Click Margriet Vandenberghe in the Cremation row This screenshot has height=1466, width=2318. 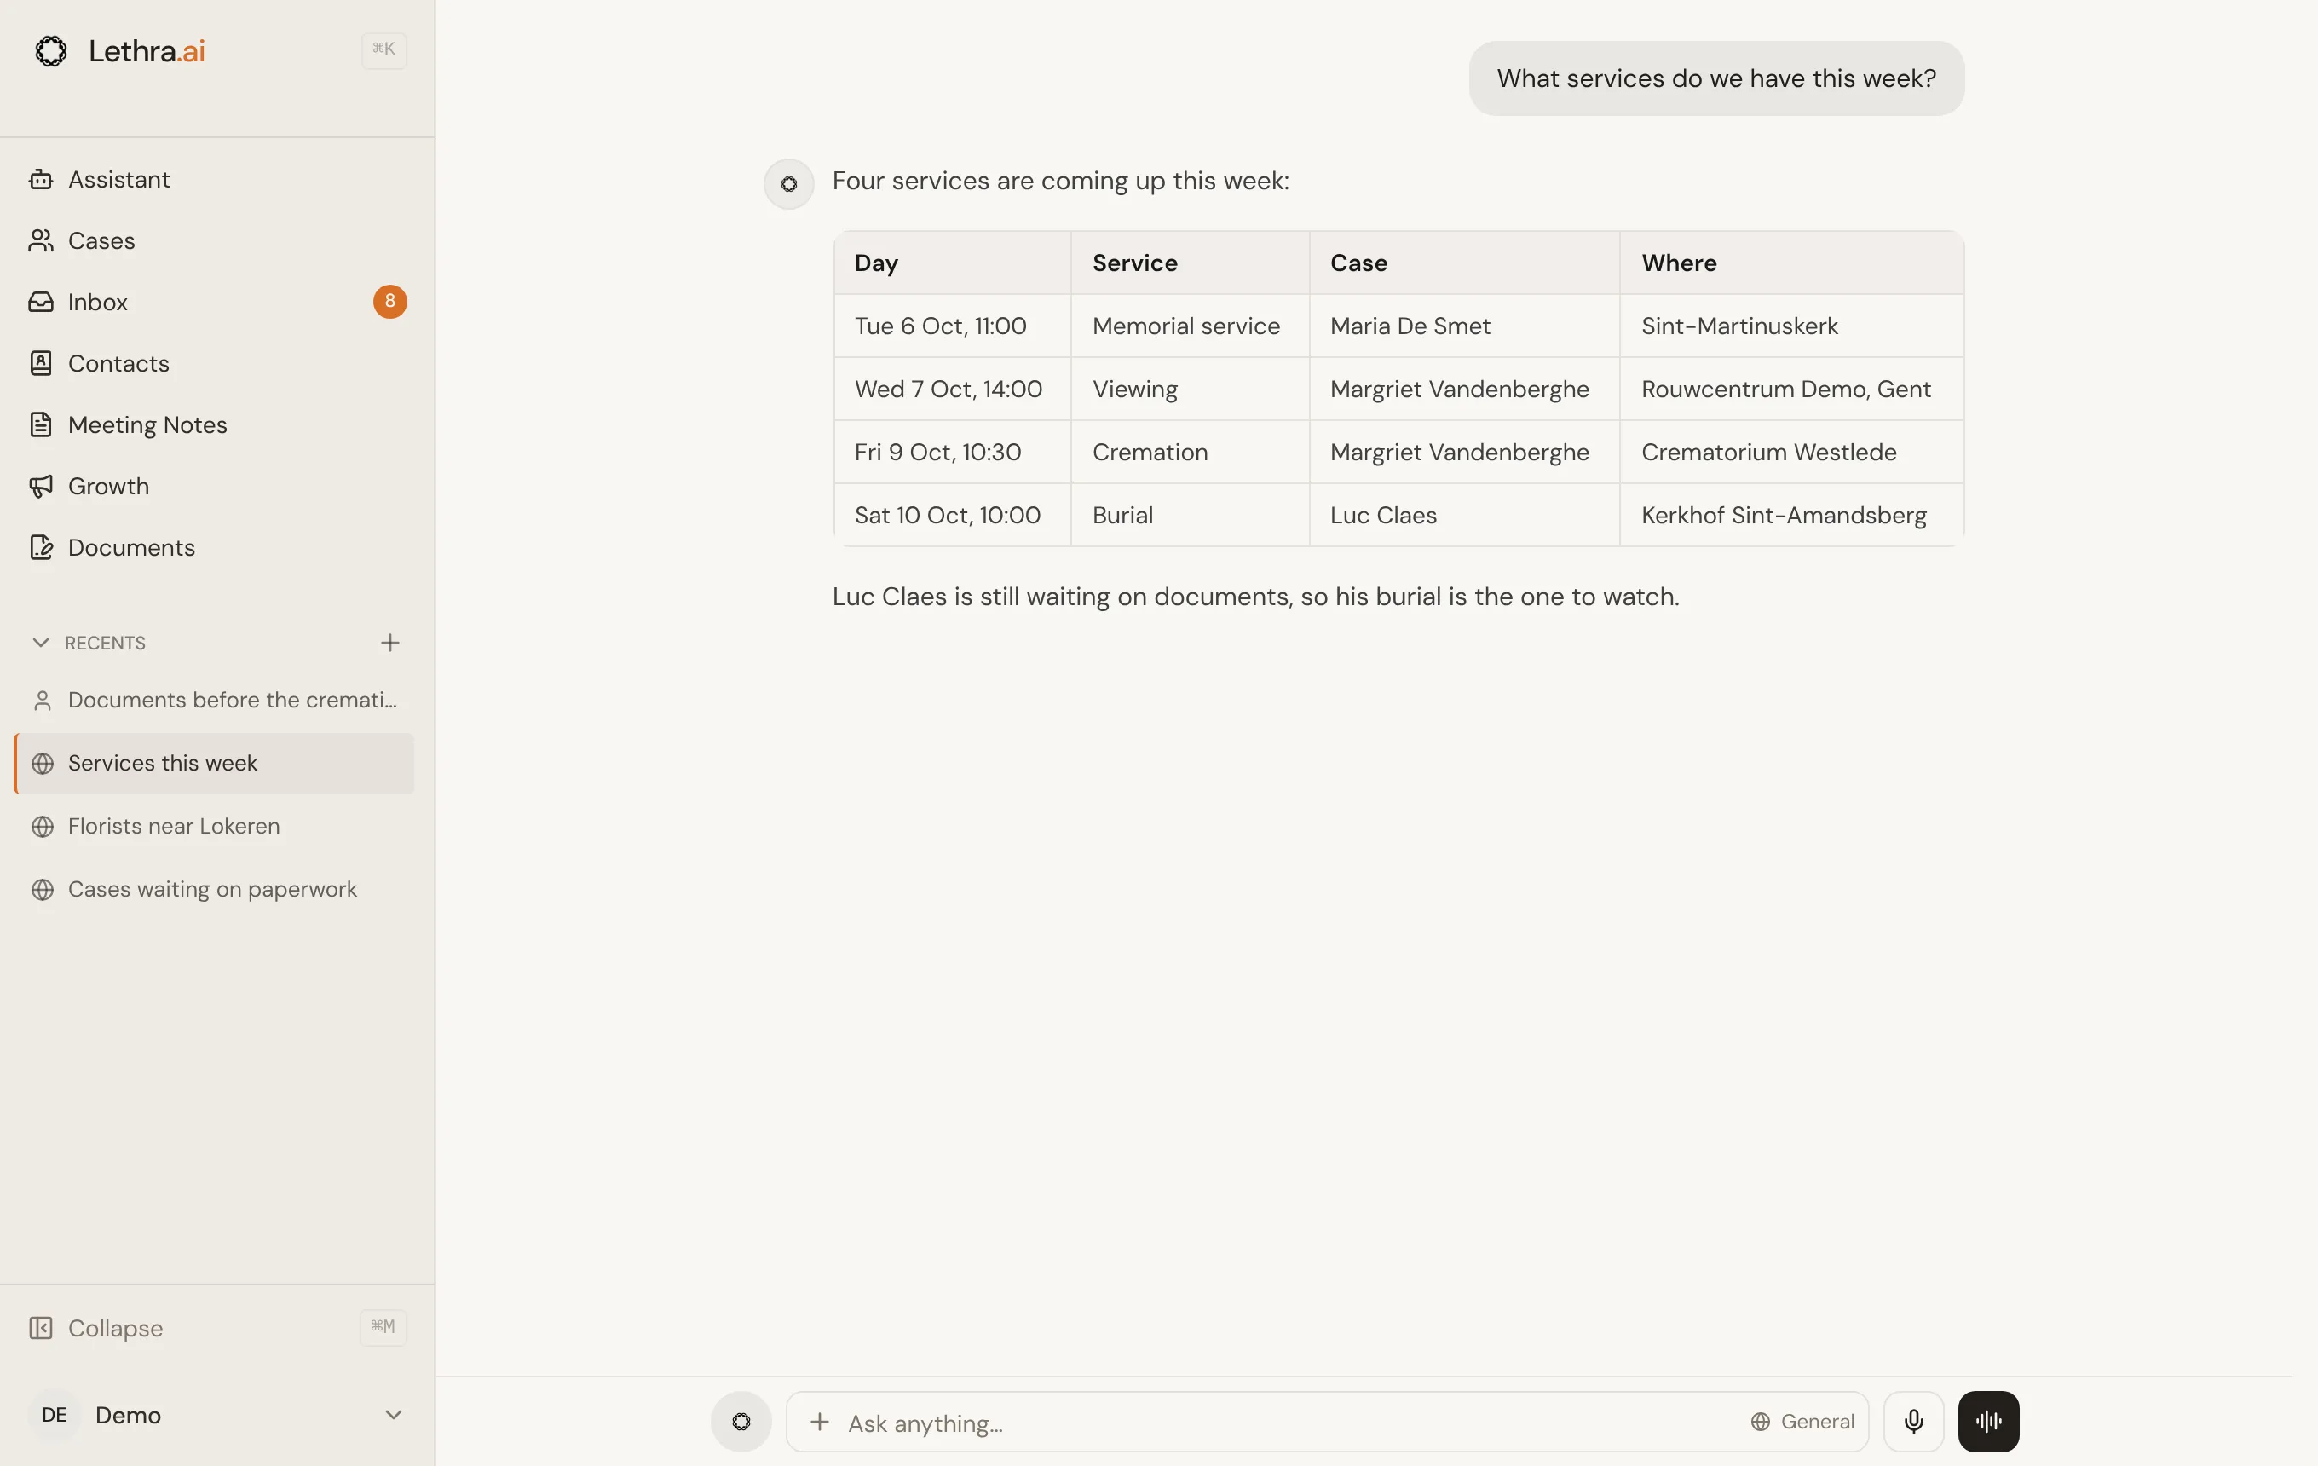(1464, 452)
